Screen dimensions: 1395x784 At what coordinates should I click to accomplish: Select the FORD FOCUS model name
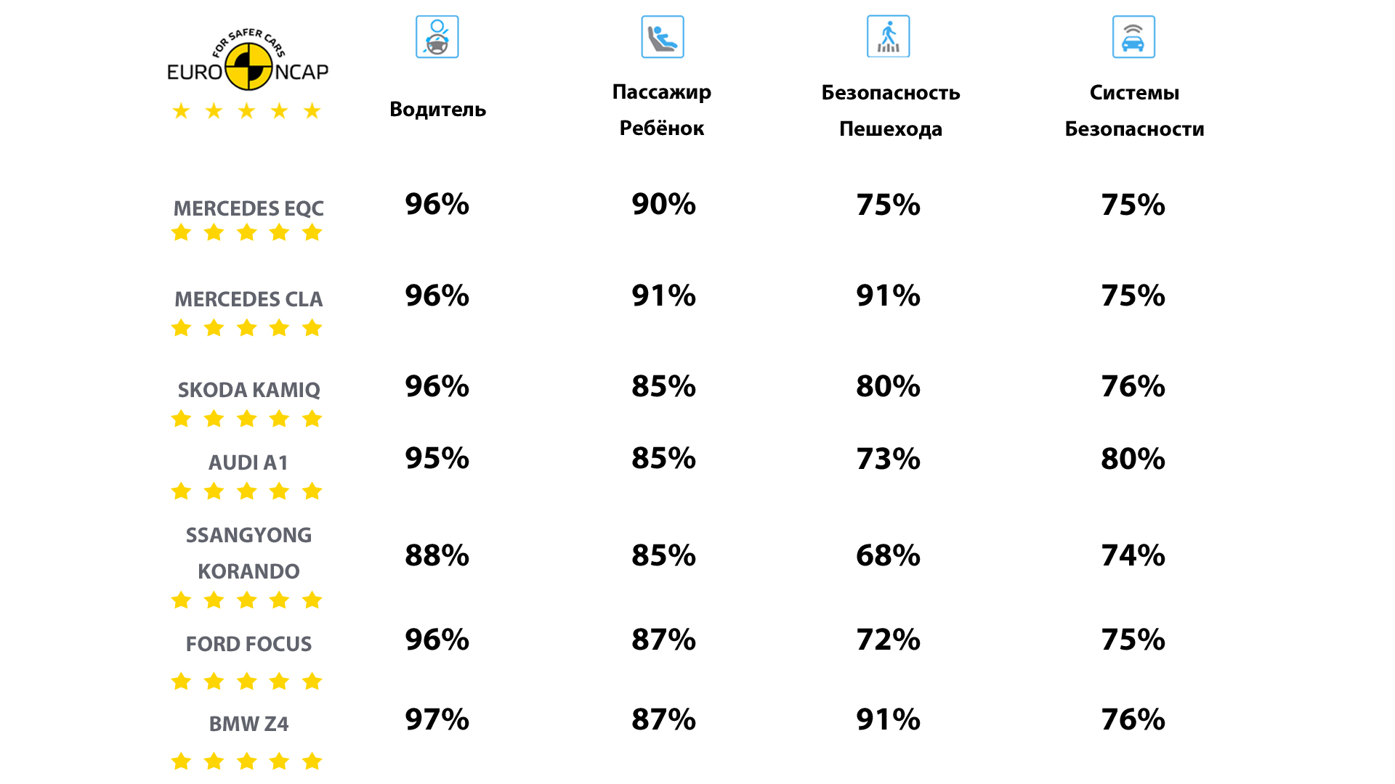point(248,644)
